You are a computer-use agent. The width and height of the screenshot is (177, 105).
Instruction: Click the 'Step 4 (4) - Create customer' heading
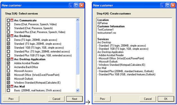click(114, 14)
